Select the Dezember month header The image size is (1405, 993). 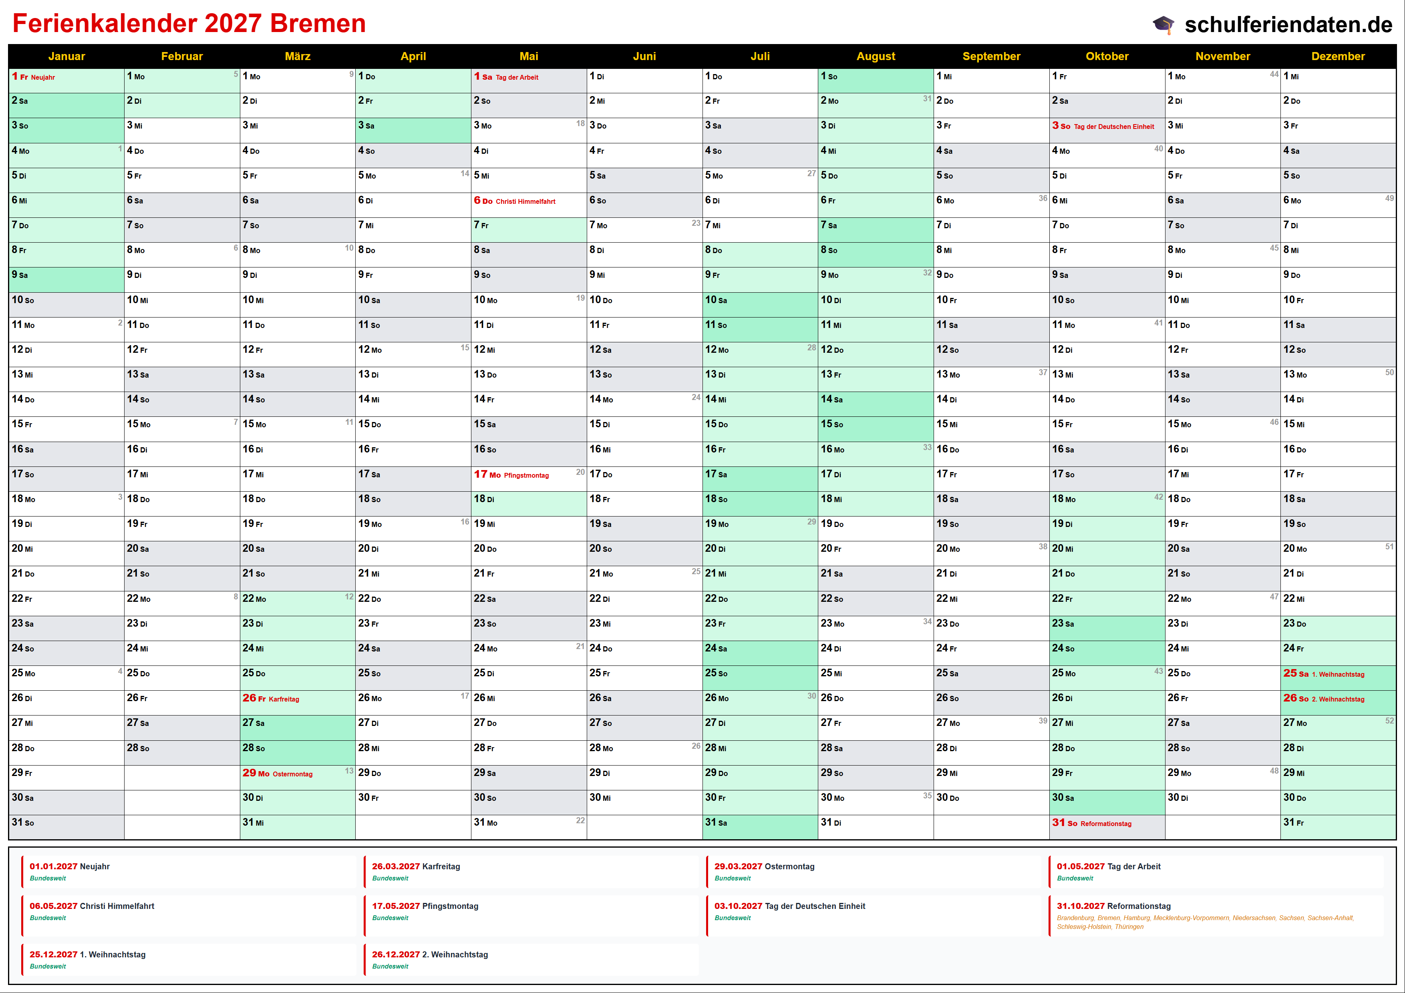(x=1338, y=56)
